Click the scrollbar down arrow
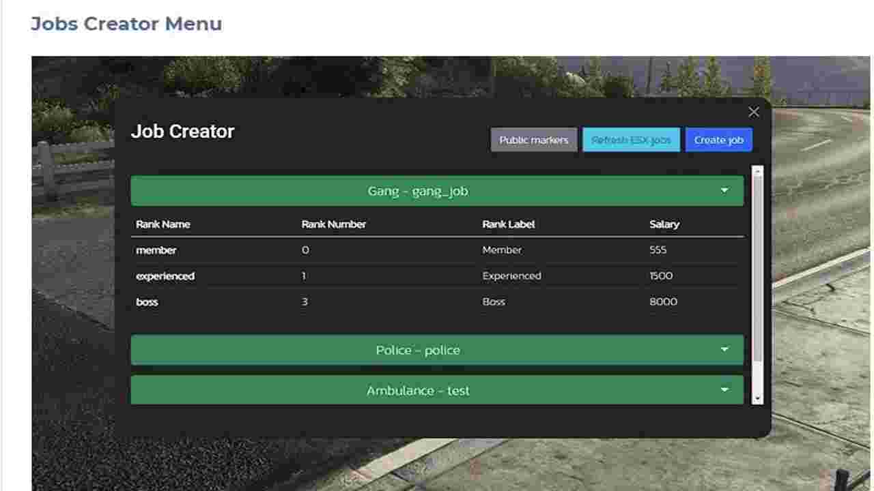This screenshot has height=491, width=874. 757,398
